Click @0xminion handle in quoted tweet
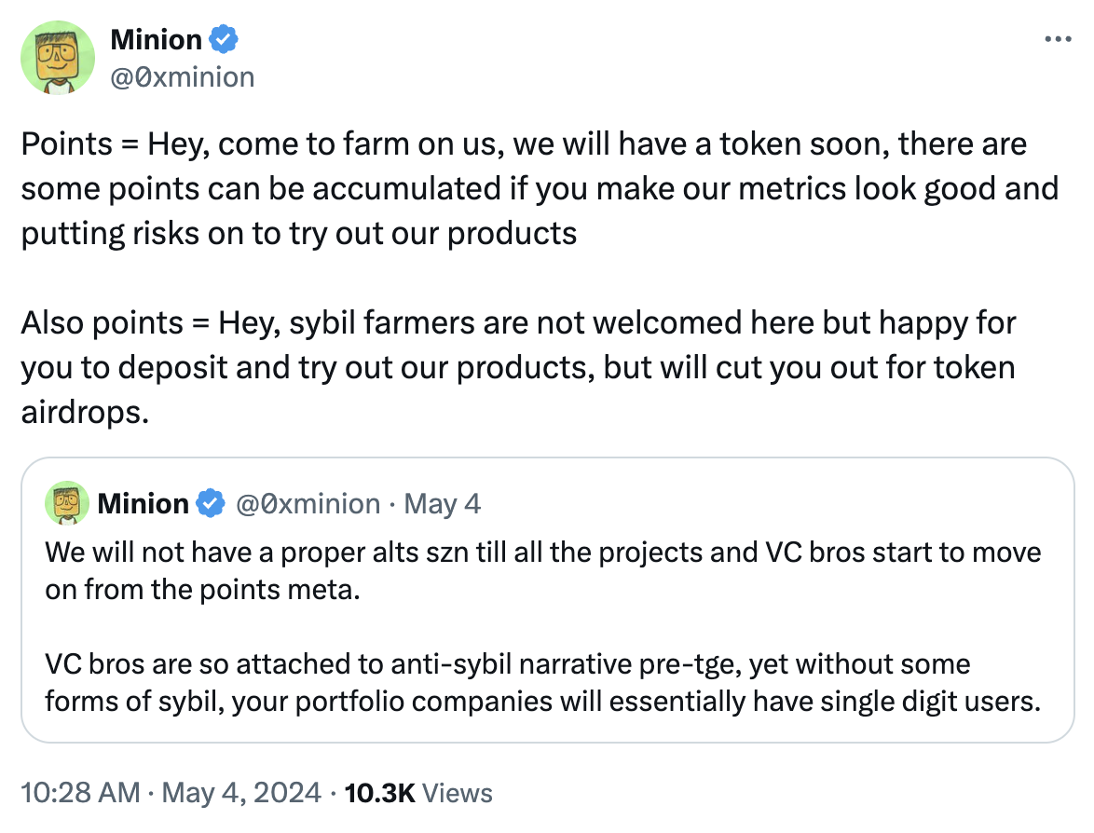This screenshot has height=833, width=1094. click(308, 504)
